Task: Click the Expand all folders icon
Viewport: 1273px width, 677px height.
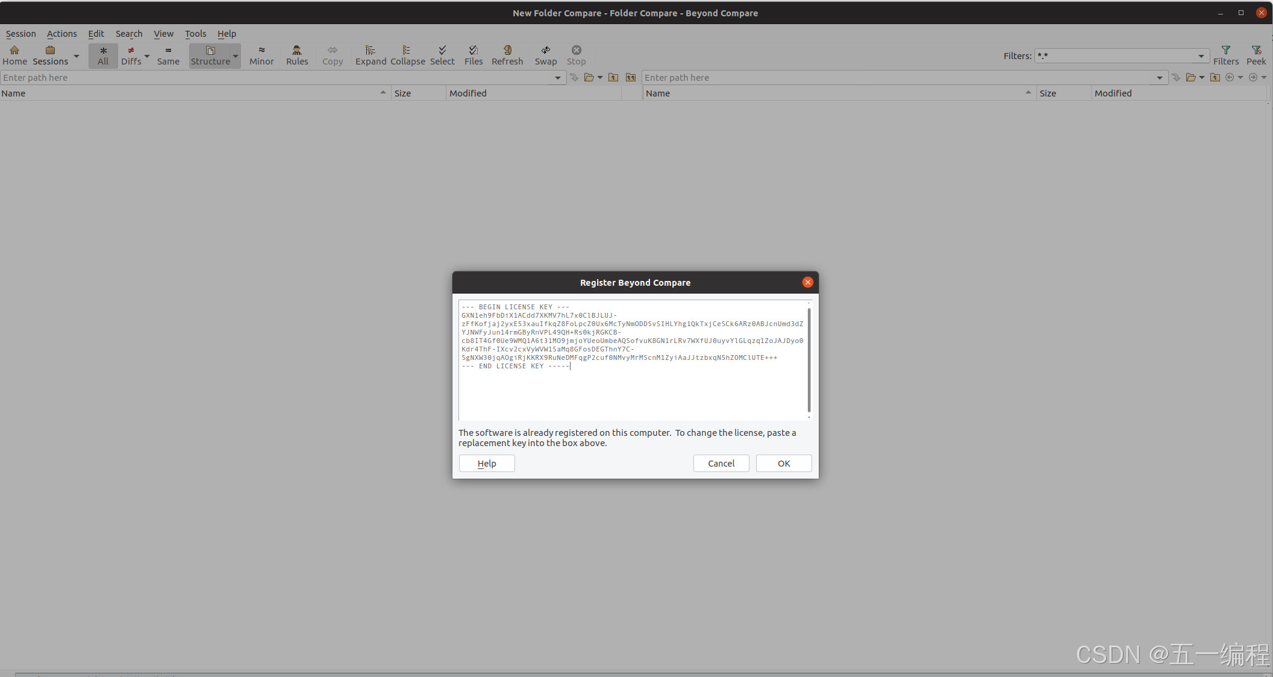Action: point(371,55)
